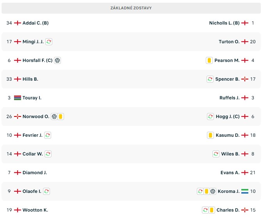The image size is (262, 219).
Task: Open Evans A. player page
Action: pyautogui.click(x=230, y=173)
